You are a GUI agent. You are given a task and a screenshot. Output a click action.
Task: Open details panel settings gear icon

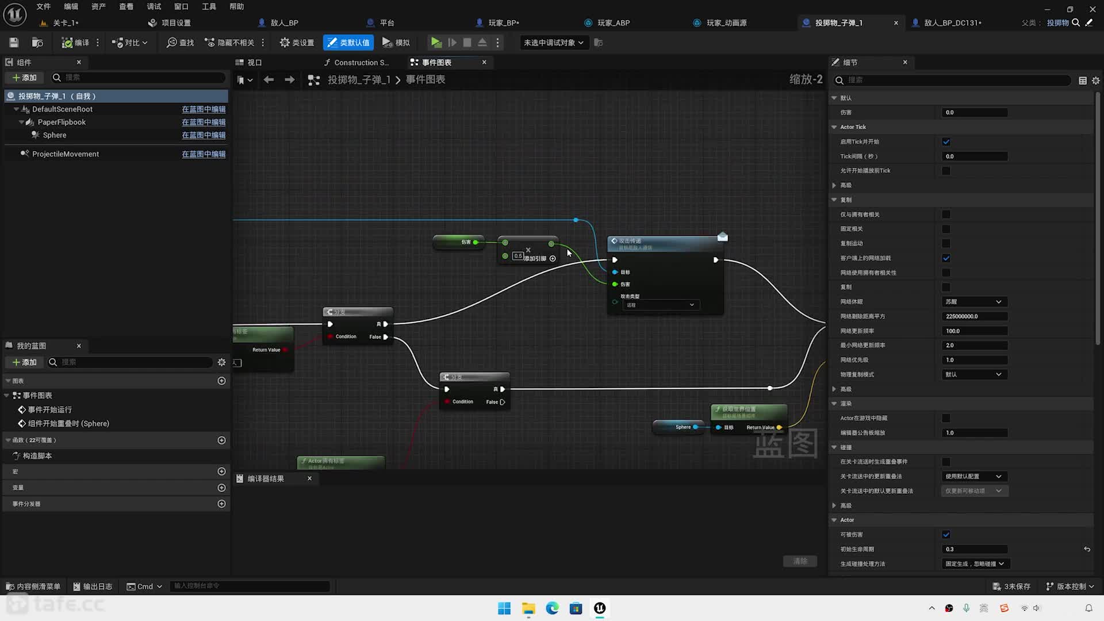(x=1096, y=80)
